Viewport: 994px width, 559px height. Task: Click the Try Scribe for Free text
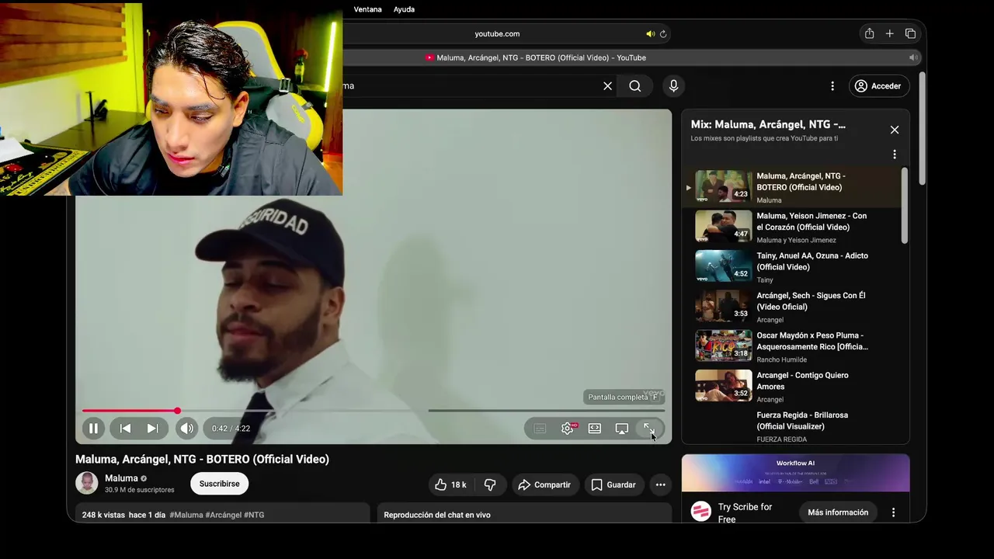pos(745,512)
